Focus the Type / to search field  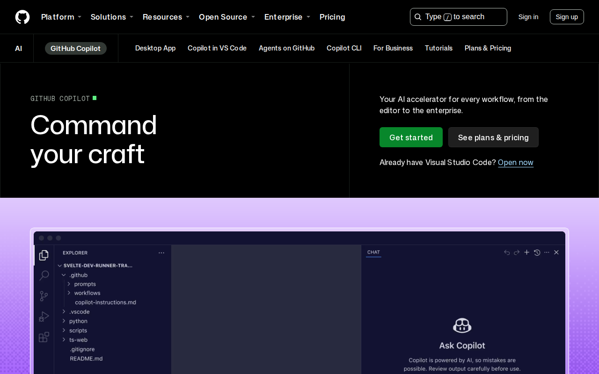459,17
